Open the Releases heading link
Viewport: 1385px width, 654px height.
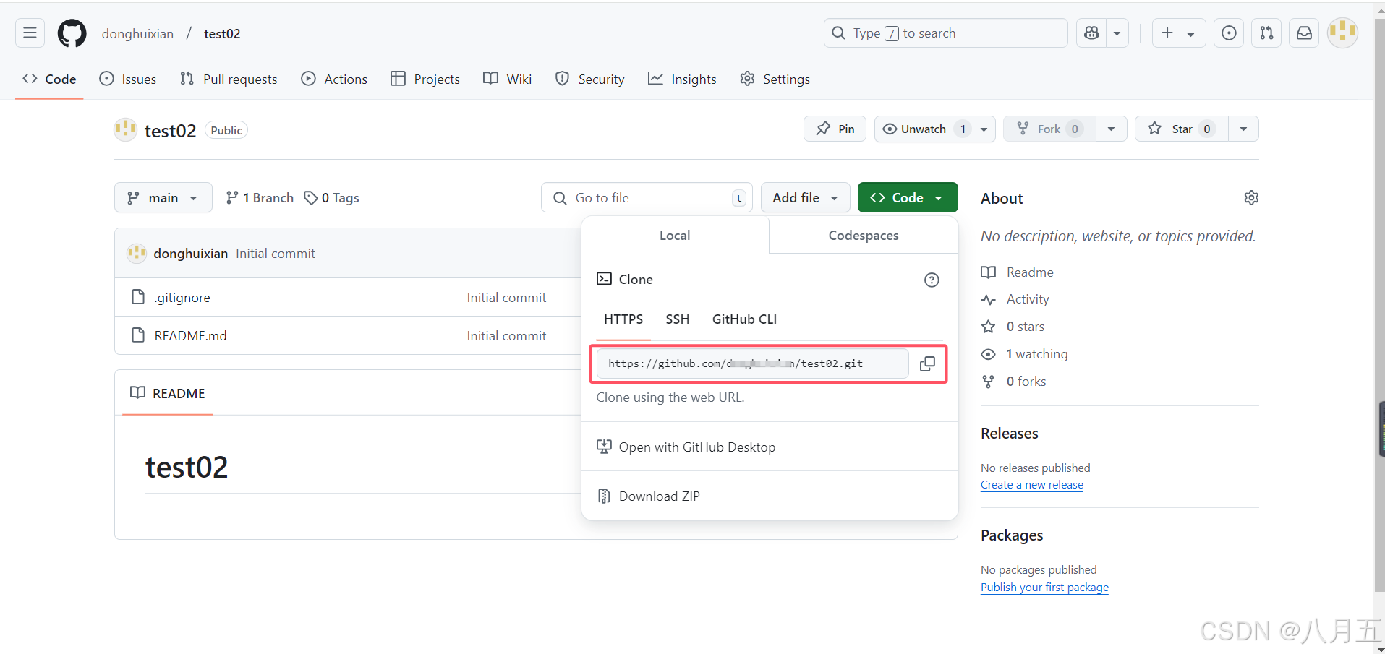[x=1010, y=433]
